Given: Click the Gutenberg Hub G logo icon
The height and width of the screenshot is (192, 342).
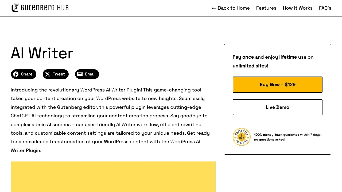Looking at the screenshot, I should [15, 7].
